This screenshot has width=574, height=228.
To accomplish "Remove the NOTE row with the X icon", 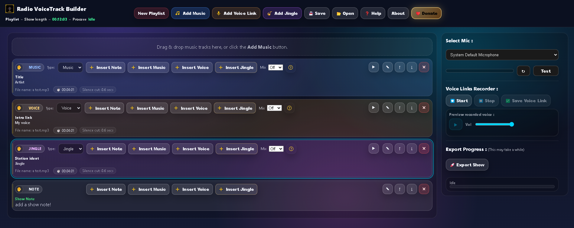I will coord(424,189).
